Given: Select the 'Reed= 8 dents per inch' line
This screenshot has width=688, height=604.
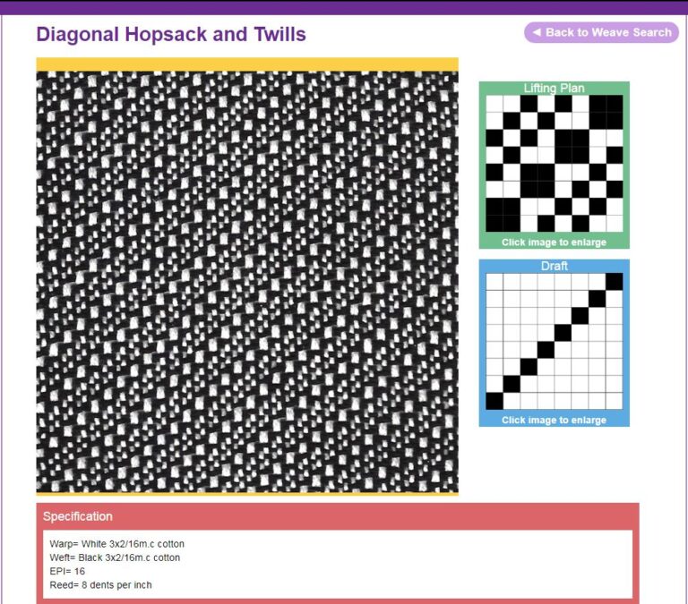Looking at the screenshot, I should [x=100, y=584].
